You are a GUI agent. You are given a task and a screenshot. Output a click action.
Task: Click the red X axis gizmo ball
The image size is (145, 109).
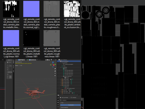54,65
